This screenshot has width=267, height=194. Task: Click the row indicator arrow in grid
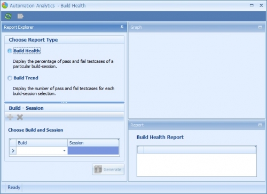(13, 151)
